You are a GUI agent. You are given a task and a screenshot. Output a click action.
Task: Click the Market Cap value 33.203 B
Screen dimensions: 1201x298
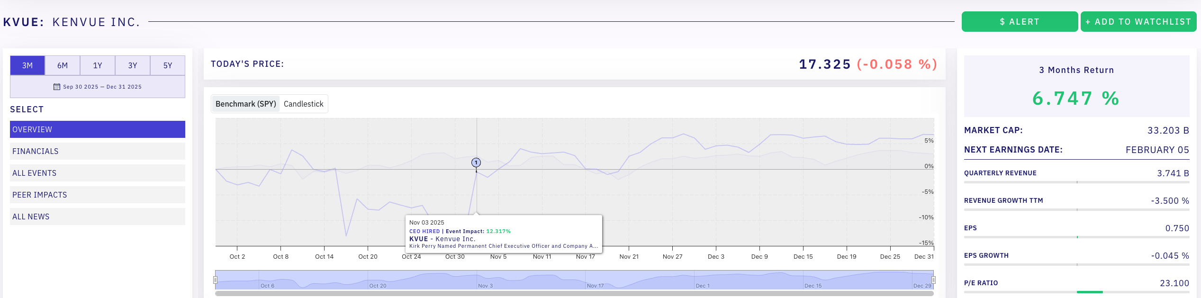(1168, 130)
